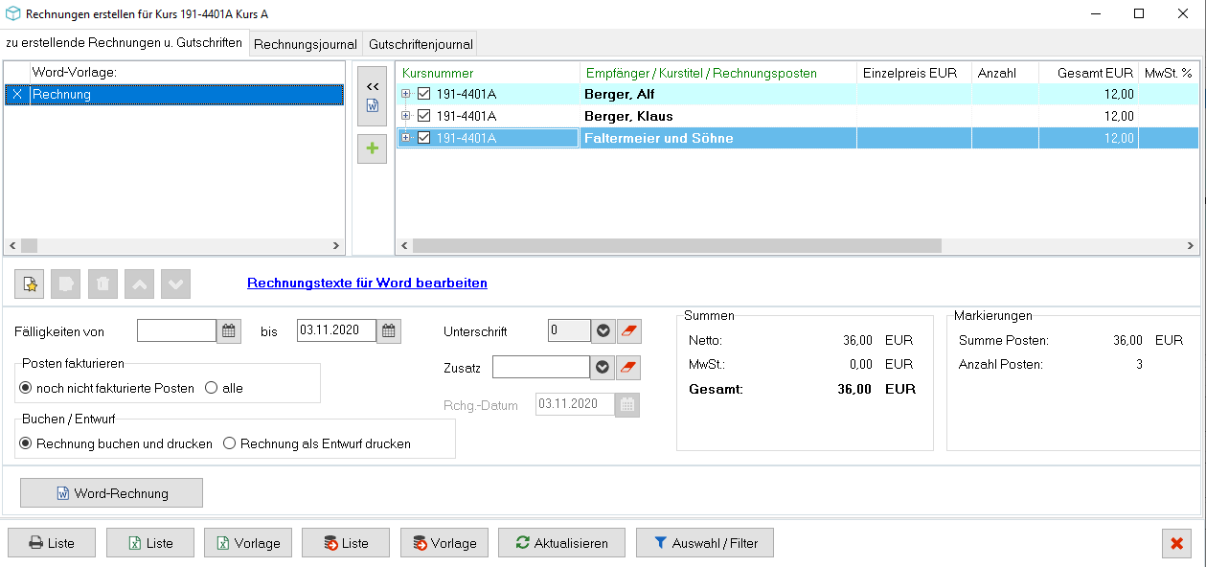
Task: Close the dialog with red X button
Action: tap(1176, 543)
